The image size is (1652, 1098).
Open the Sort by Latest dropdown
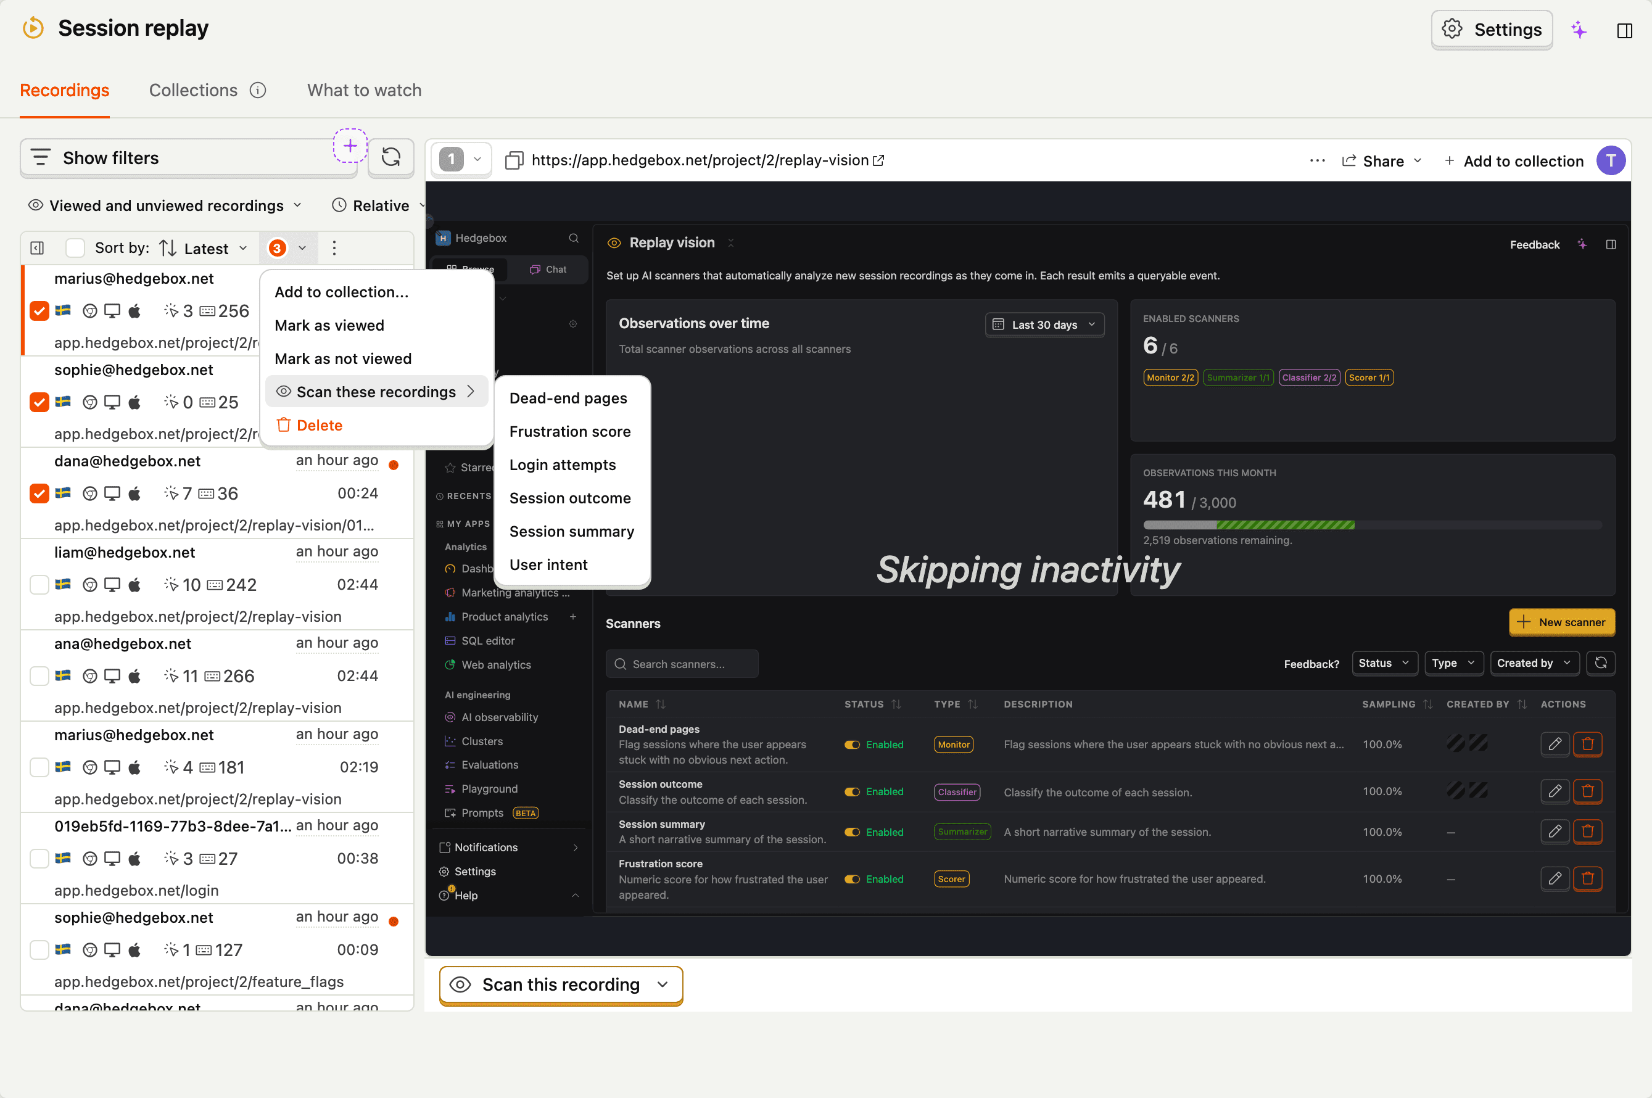tap(204, 248)
